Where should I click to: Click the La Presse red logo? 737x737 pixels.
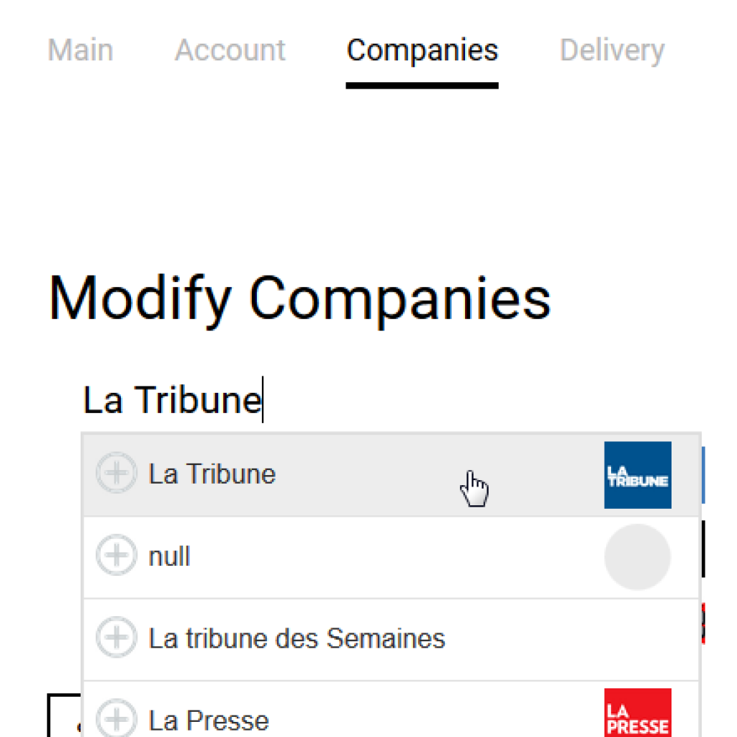tap(638, 713)
